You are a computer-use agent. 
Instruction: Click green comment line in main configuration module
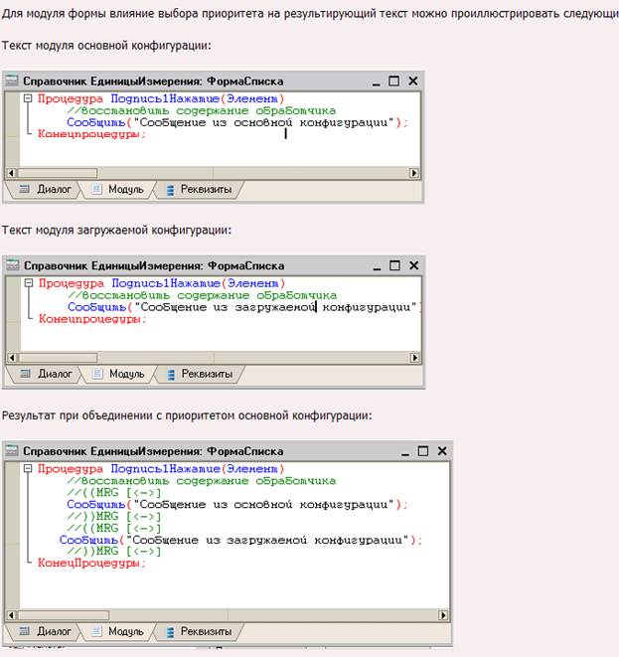click(201, 110)
